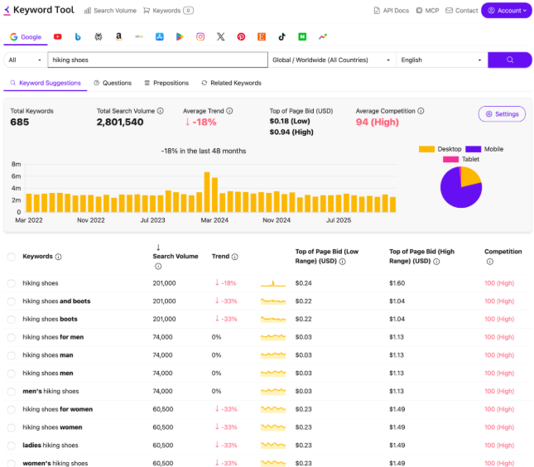The height and width of the screenshot is (467, 534).
Task: Switch to the TikTok platform
Action: click(x=282, y=36)
